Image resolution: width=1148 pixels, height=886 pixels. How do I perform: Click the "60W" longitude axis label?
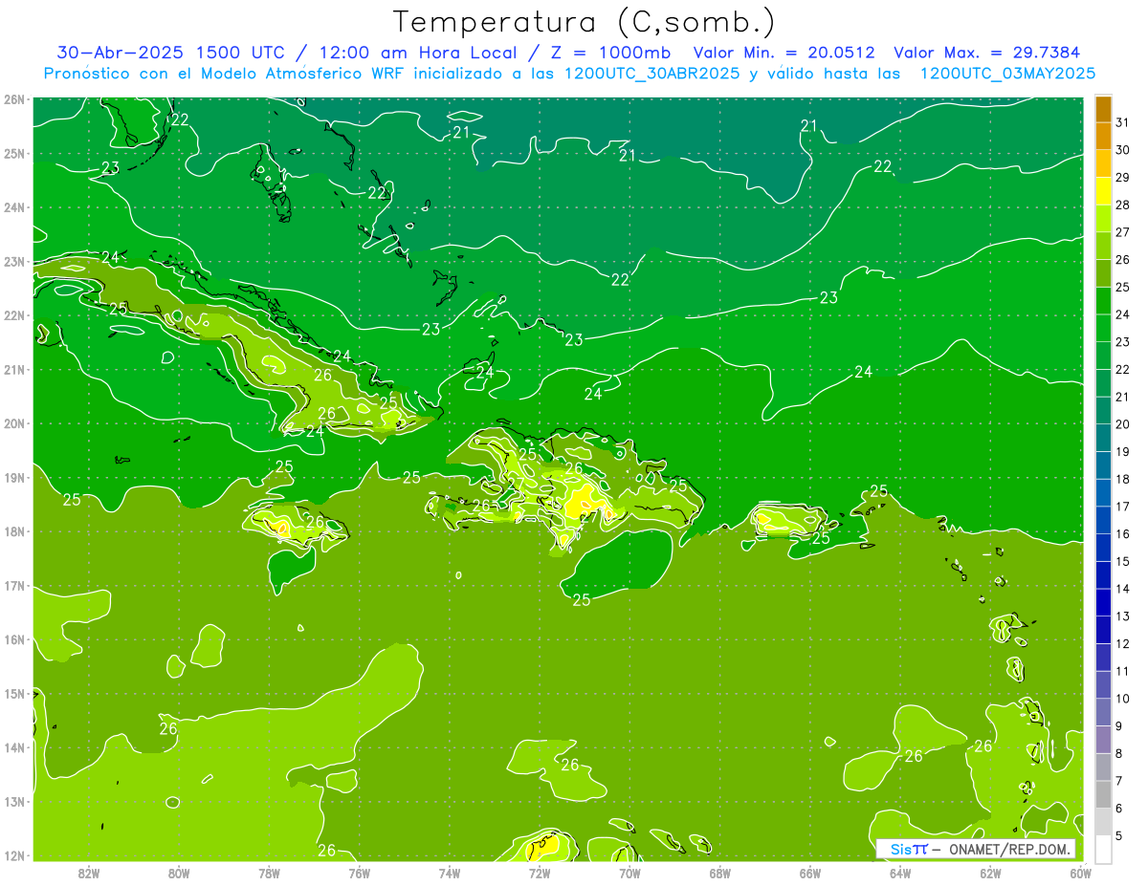click(x=1080, y=873)
